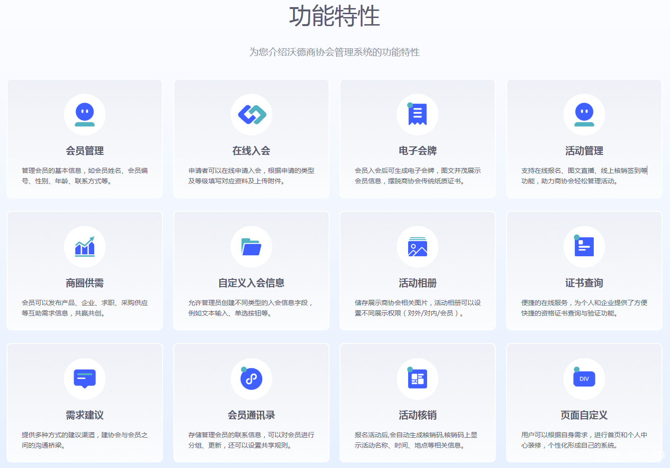Click description starting 会员入会后可生成电子会牌
Image resolution: width=670 pixels, height=468 pixels.
click(418, 176)
